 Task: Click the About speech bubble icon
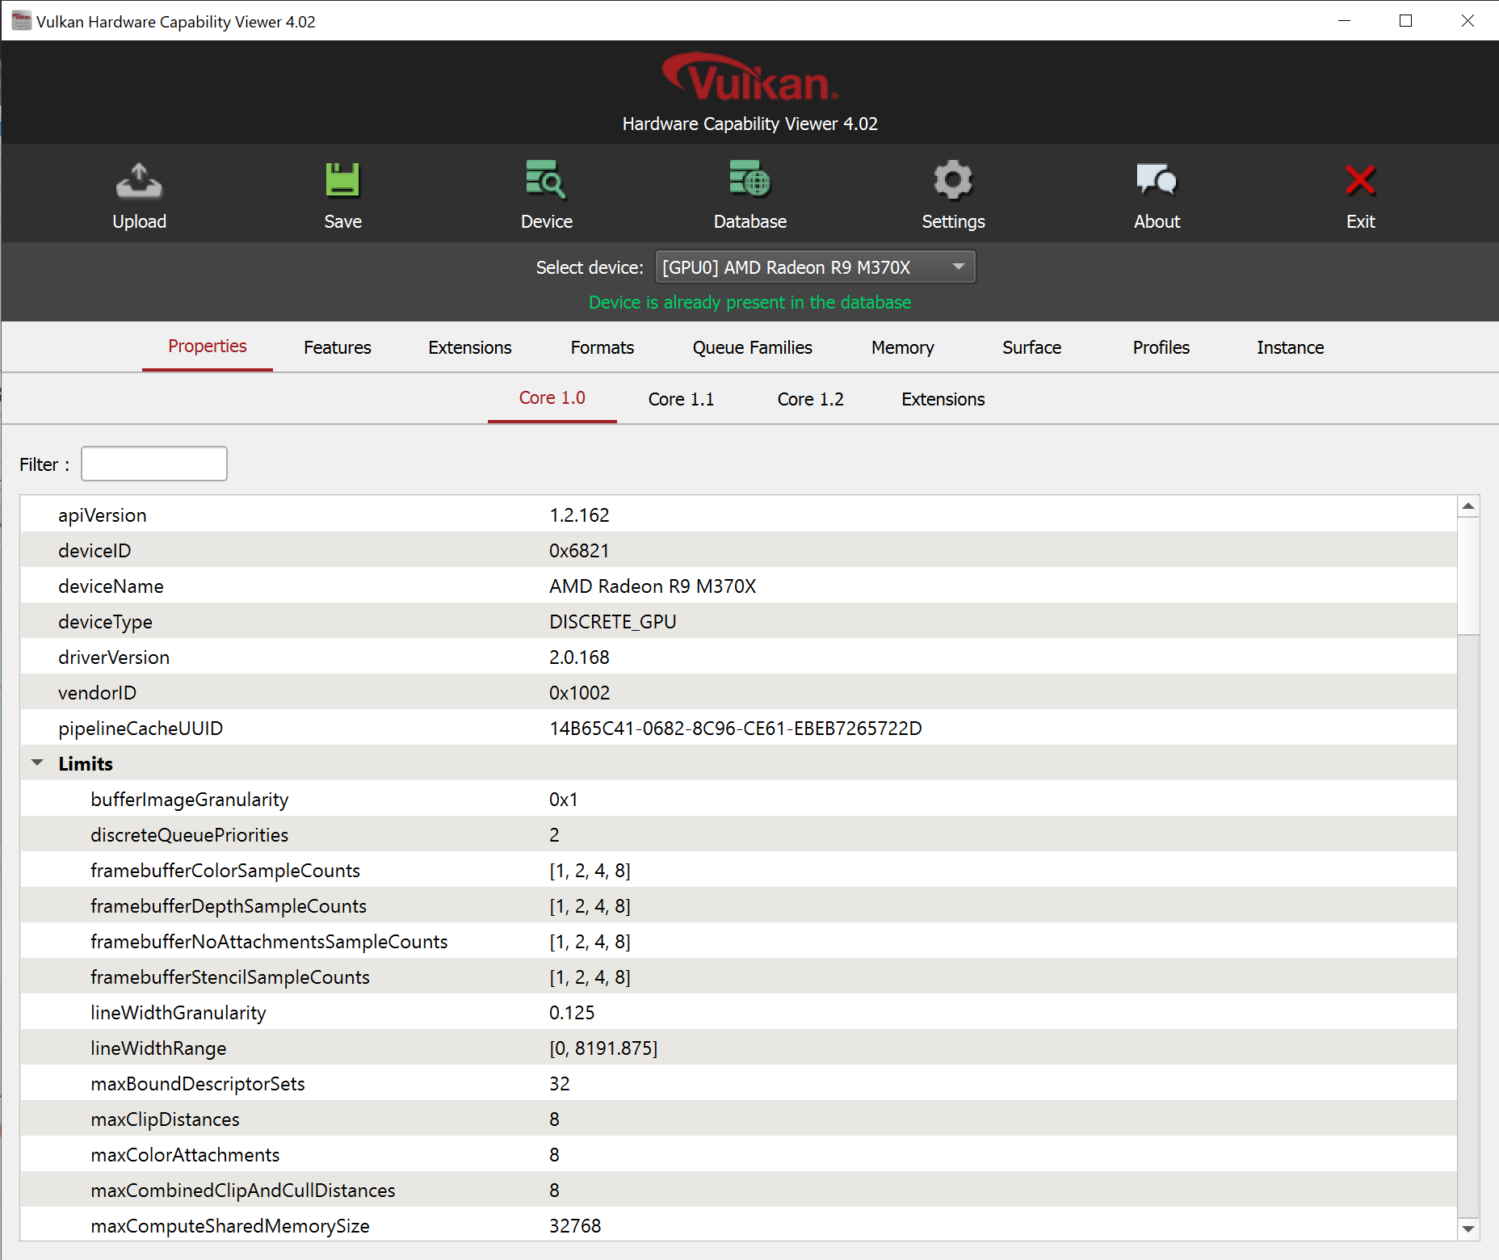1157,180
